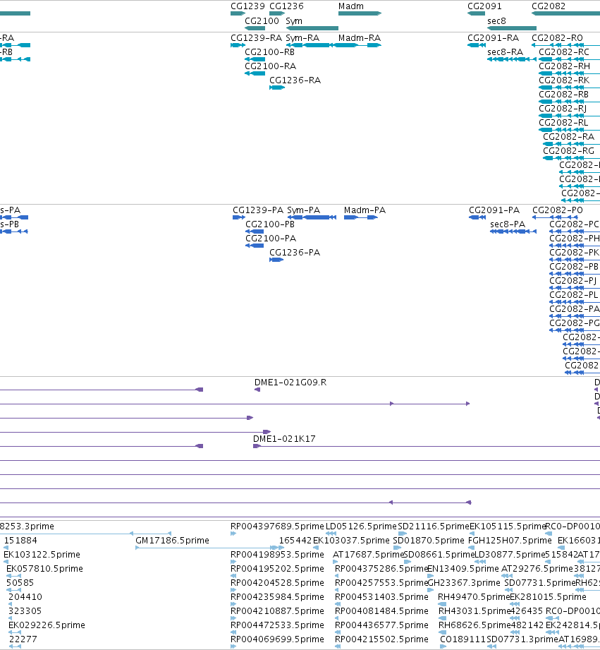600x650 pixels.
Task: Select protein CG1239-PA label
Action: pos(258,210)
